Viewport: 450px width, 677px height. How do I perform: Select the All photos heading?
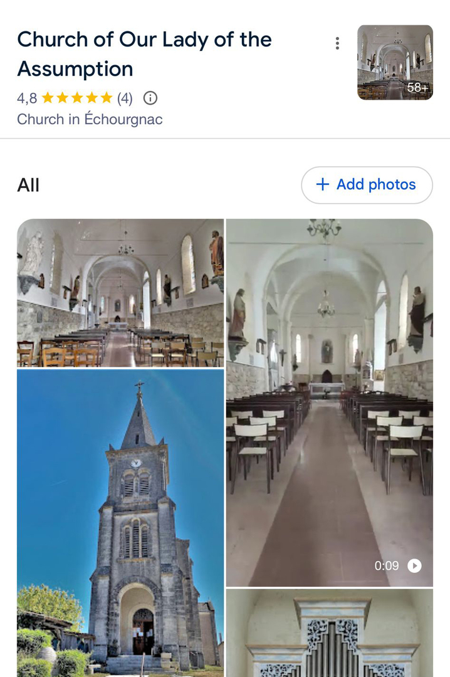pos(28,185)
